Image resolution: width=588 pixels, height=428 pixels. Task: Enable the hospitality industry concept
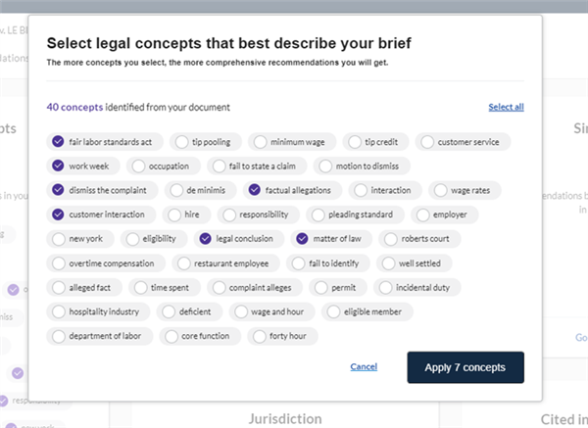pos(98,311)
